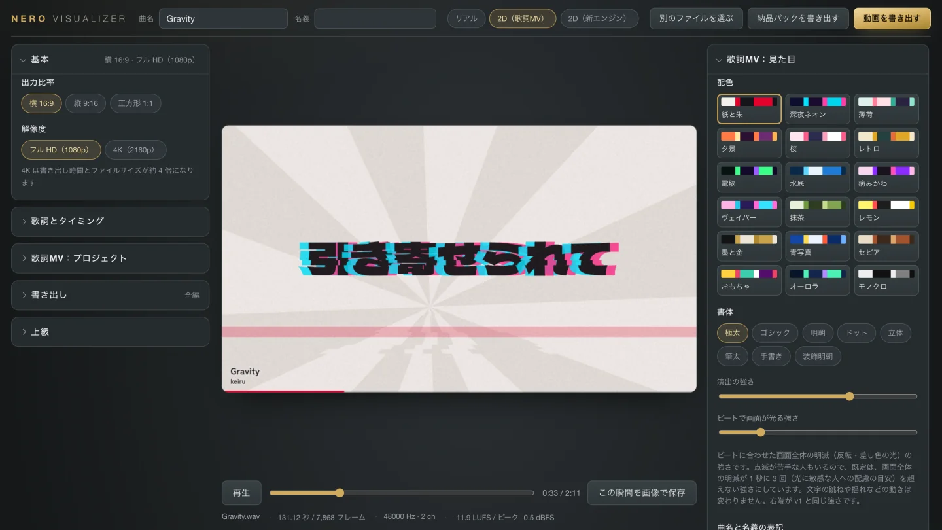The image size is (942, 530).
Task: Click the 131.12 秒 / 7,868 フレーム info
Action: 322,517
